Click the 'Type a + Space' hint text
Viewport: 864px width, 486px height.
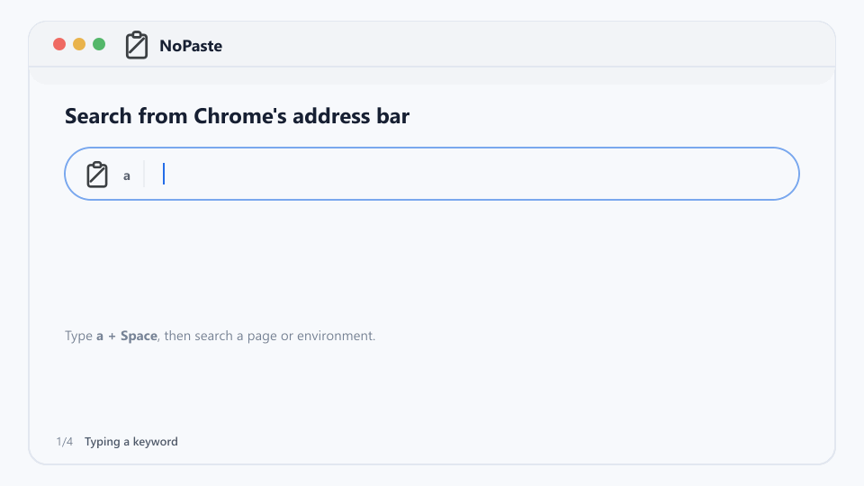click(220, 336)
